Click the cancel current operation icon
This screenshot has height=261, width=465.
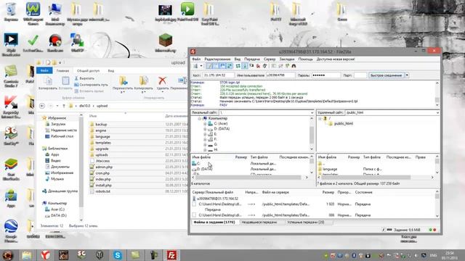click(251, 66)
